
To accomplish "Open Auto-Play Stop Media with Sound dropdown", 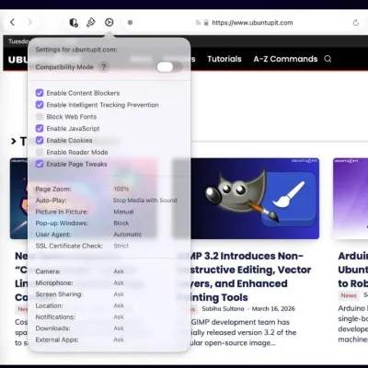I will pos(144,201).
